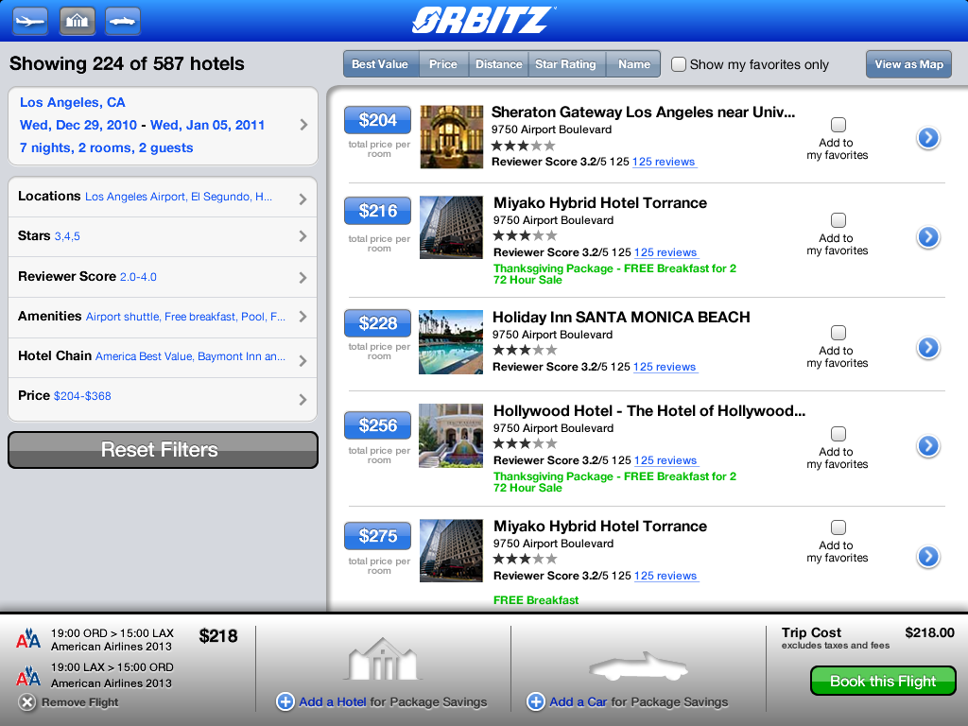
Task: Click the Trip Cost $218.00 amount
Action: (x=930, y=632)
